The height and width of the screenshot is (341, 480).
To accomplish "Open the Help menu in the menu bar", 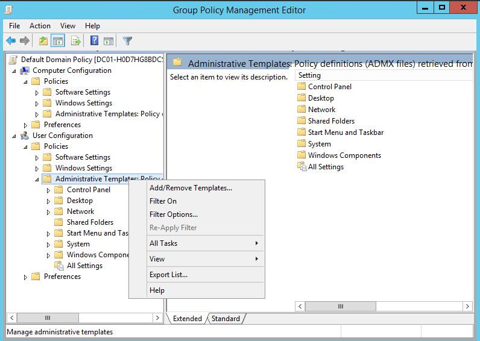I will (92, 26).
